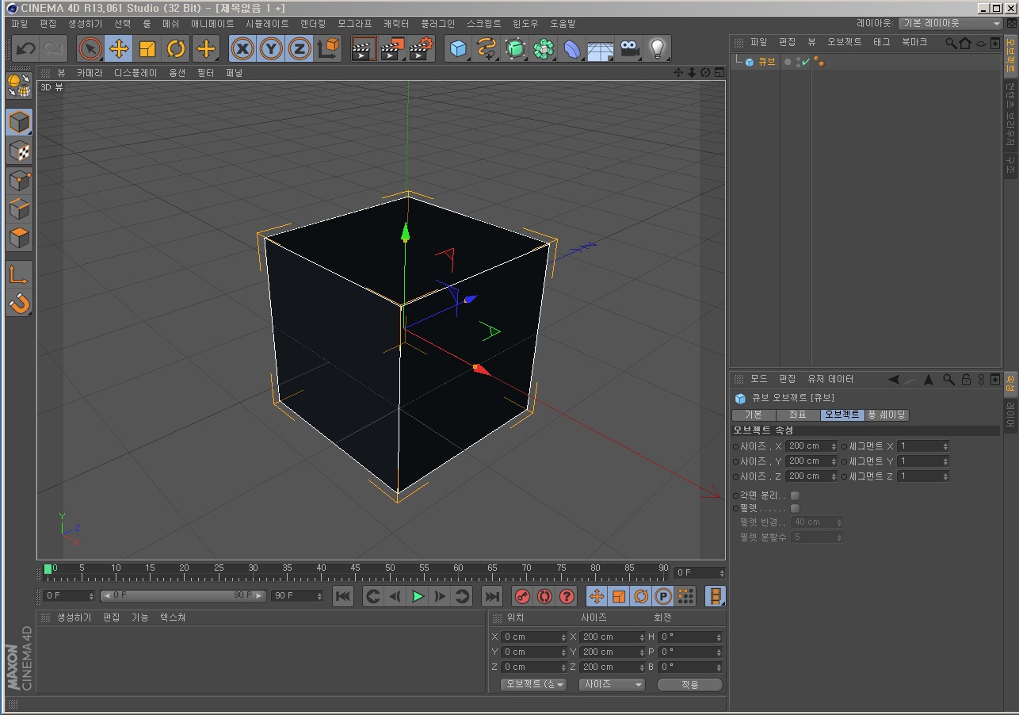The image size is (1019, 715).
Task: Play the animation forward
Action: [x=418, y=596]
